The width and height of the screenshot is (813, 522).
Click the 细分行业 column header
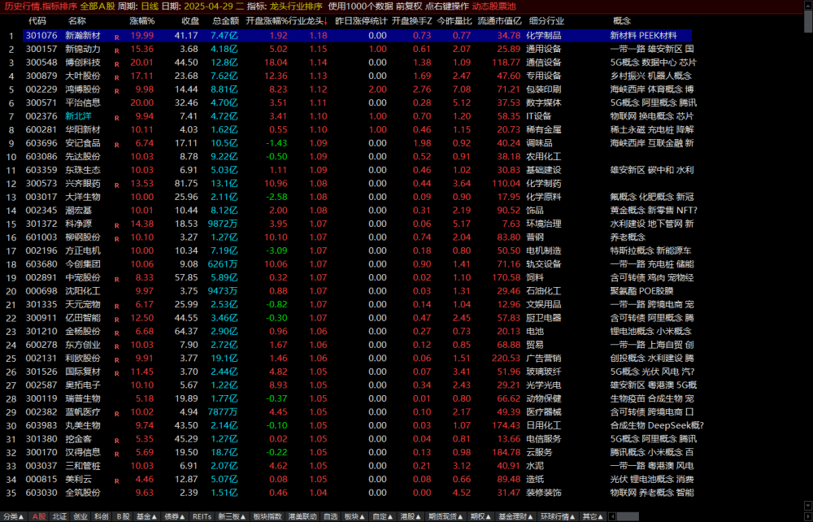[x=546, y=21]
